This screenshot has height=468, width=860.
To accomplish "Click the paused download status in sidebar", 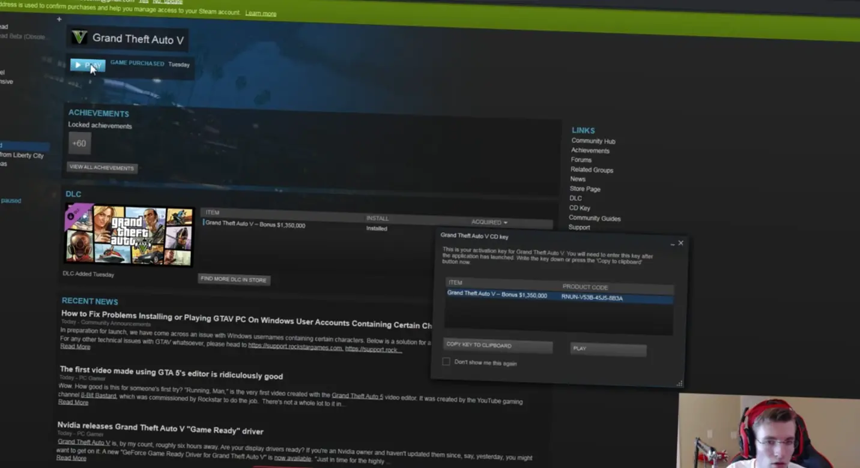I will click(x=11, y=200).
